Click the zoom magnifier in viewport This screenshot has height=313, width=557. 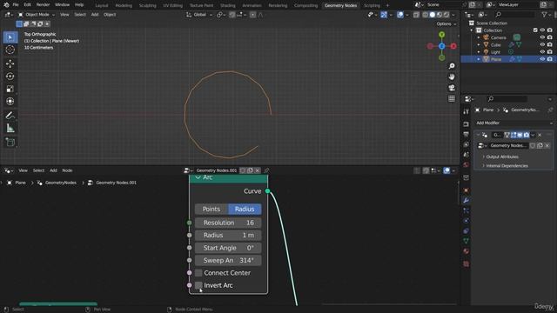(x=452, y=66)
